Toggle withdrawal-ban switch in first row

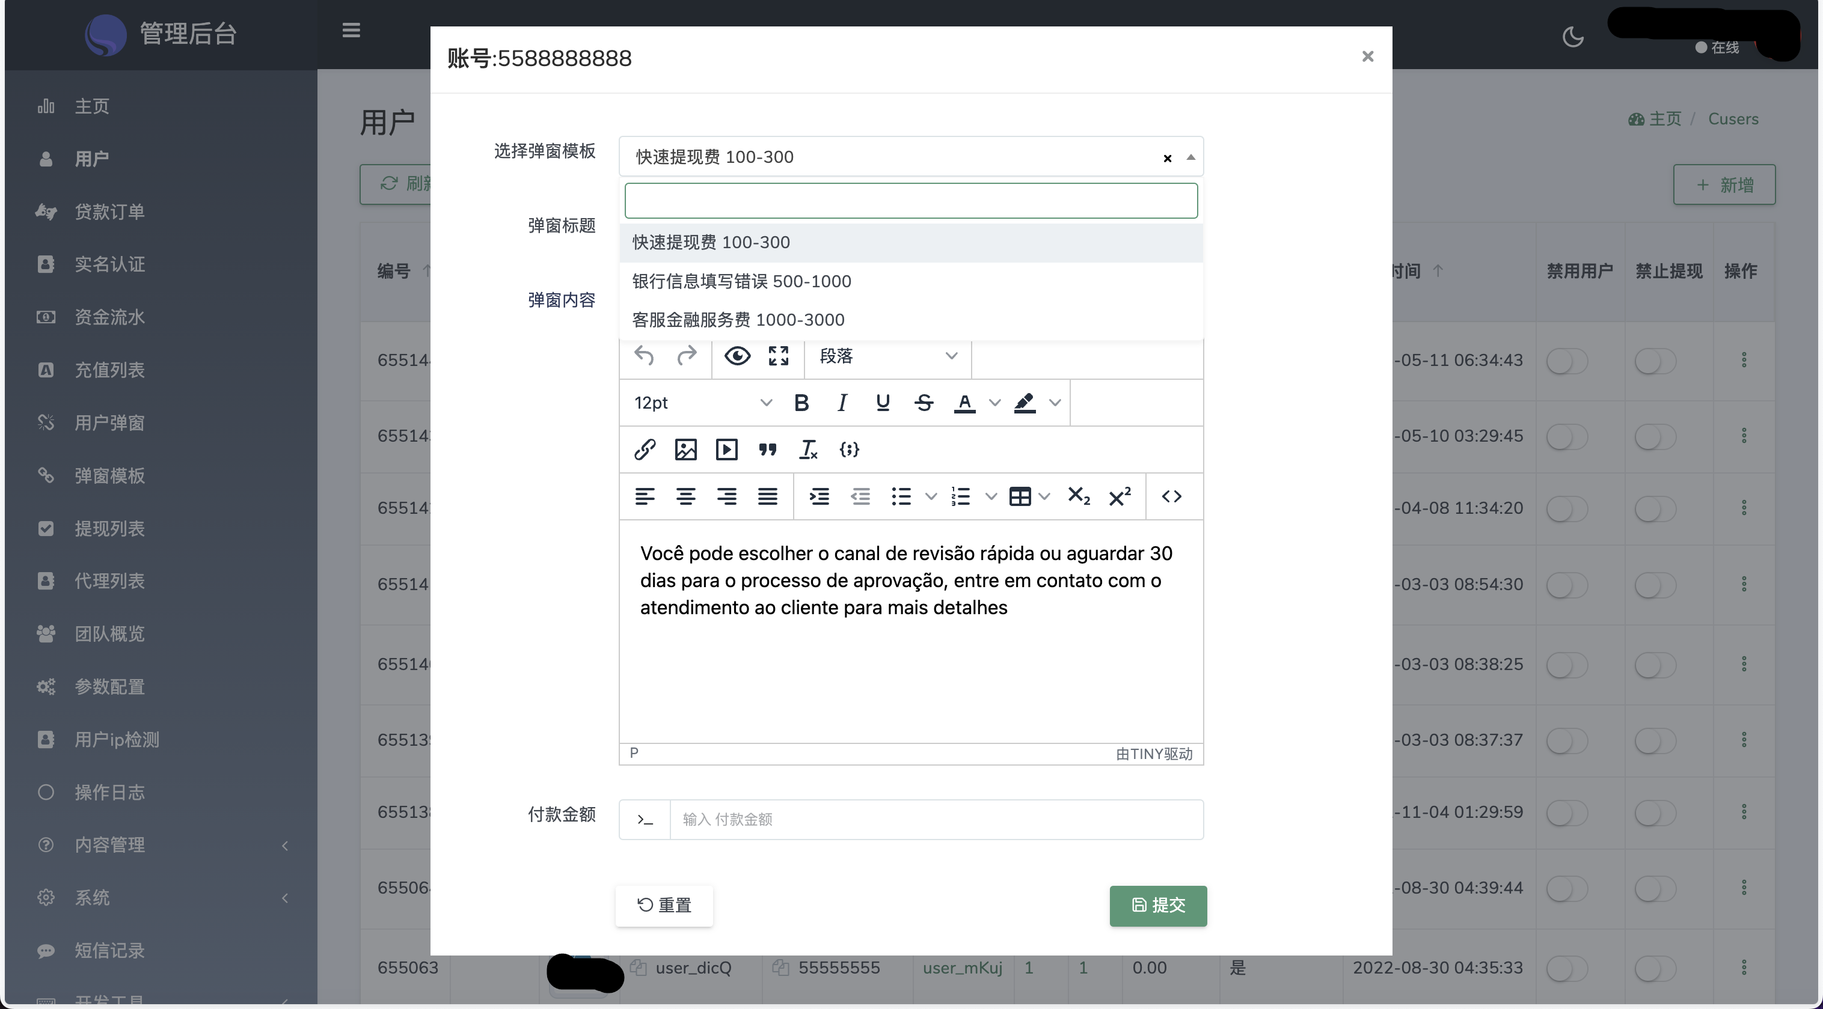[1655, 361]
